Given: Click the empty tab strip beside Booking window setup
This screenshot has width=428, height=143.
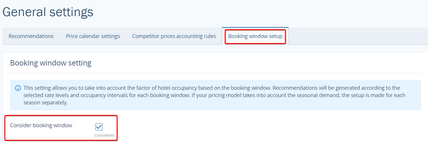Looking at the screenshot, I should point(358,36).
